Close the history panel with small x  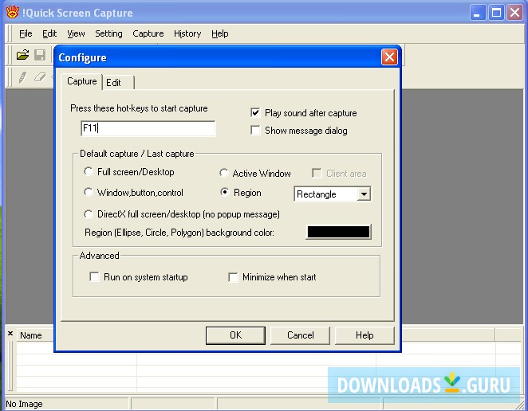point(10,333)
